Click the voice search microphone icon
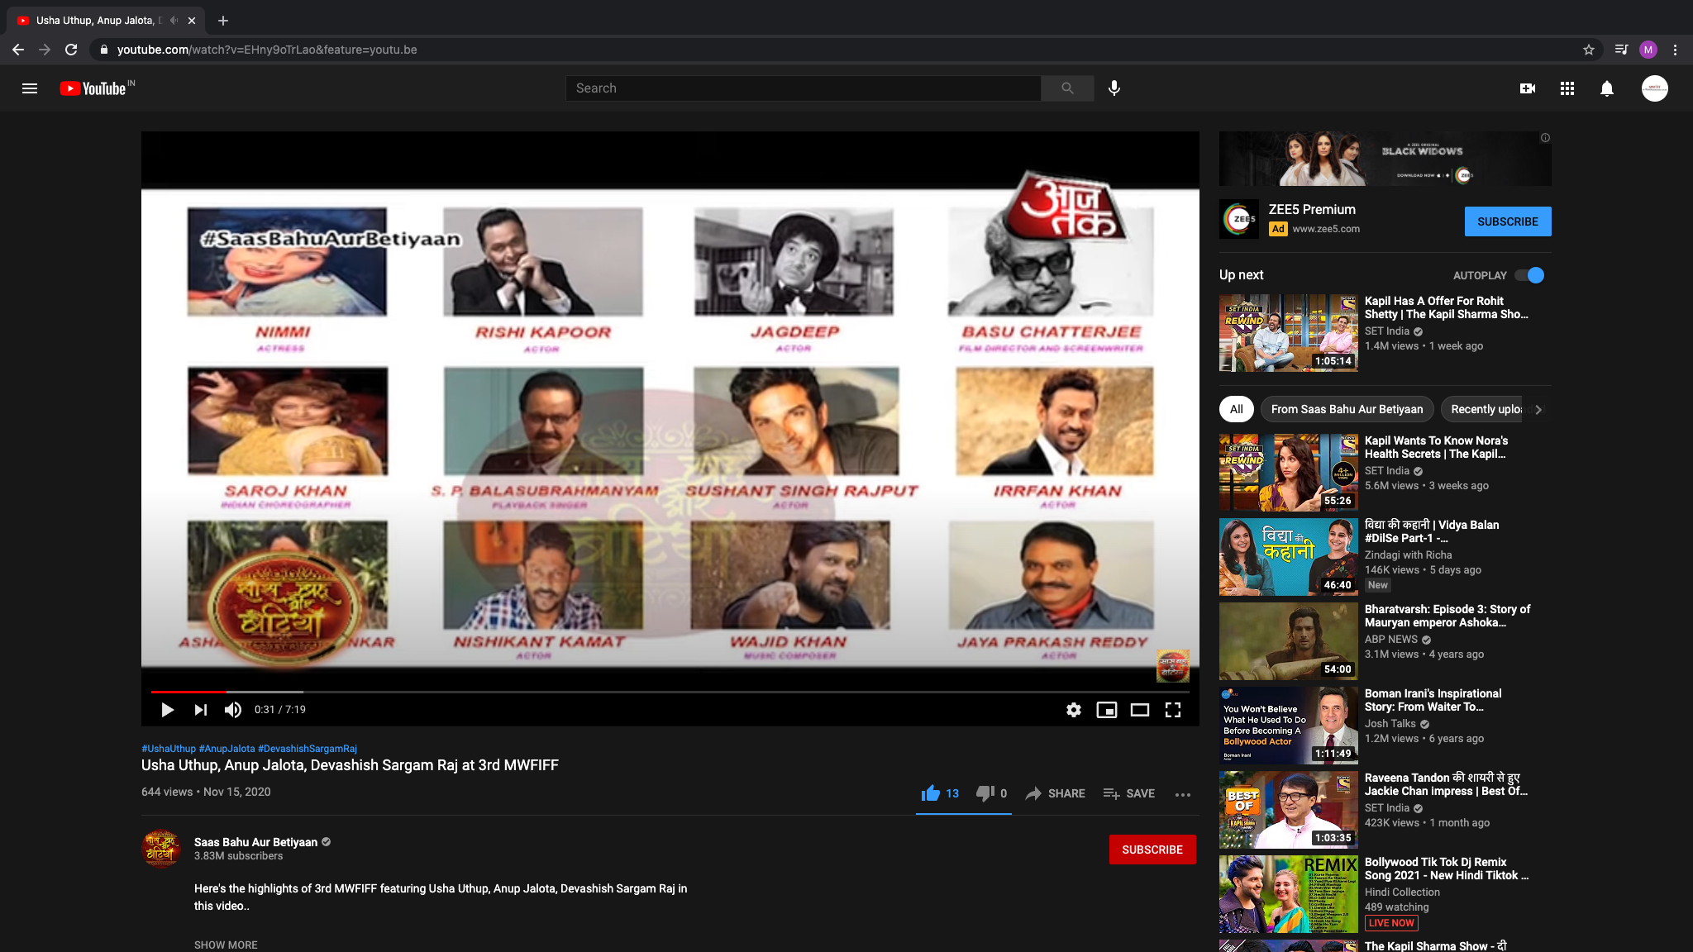The width and height of the screenshot is (1693, 952). pyautogui.click(x=1114, y=88)
